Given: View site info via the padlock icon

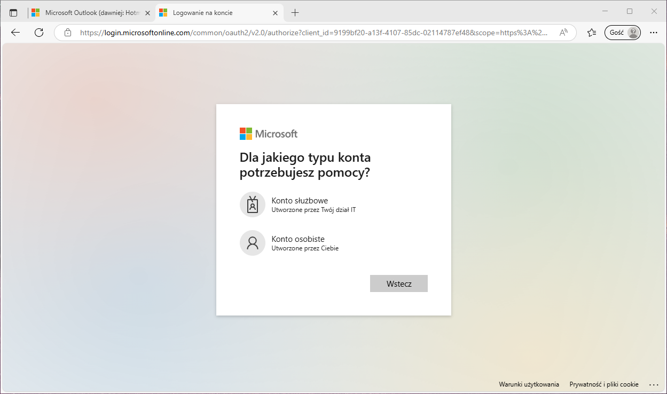Looking at the screenshot, I should click(x=68, y=33).
